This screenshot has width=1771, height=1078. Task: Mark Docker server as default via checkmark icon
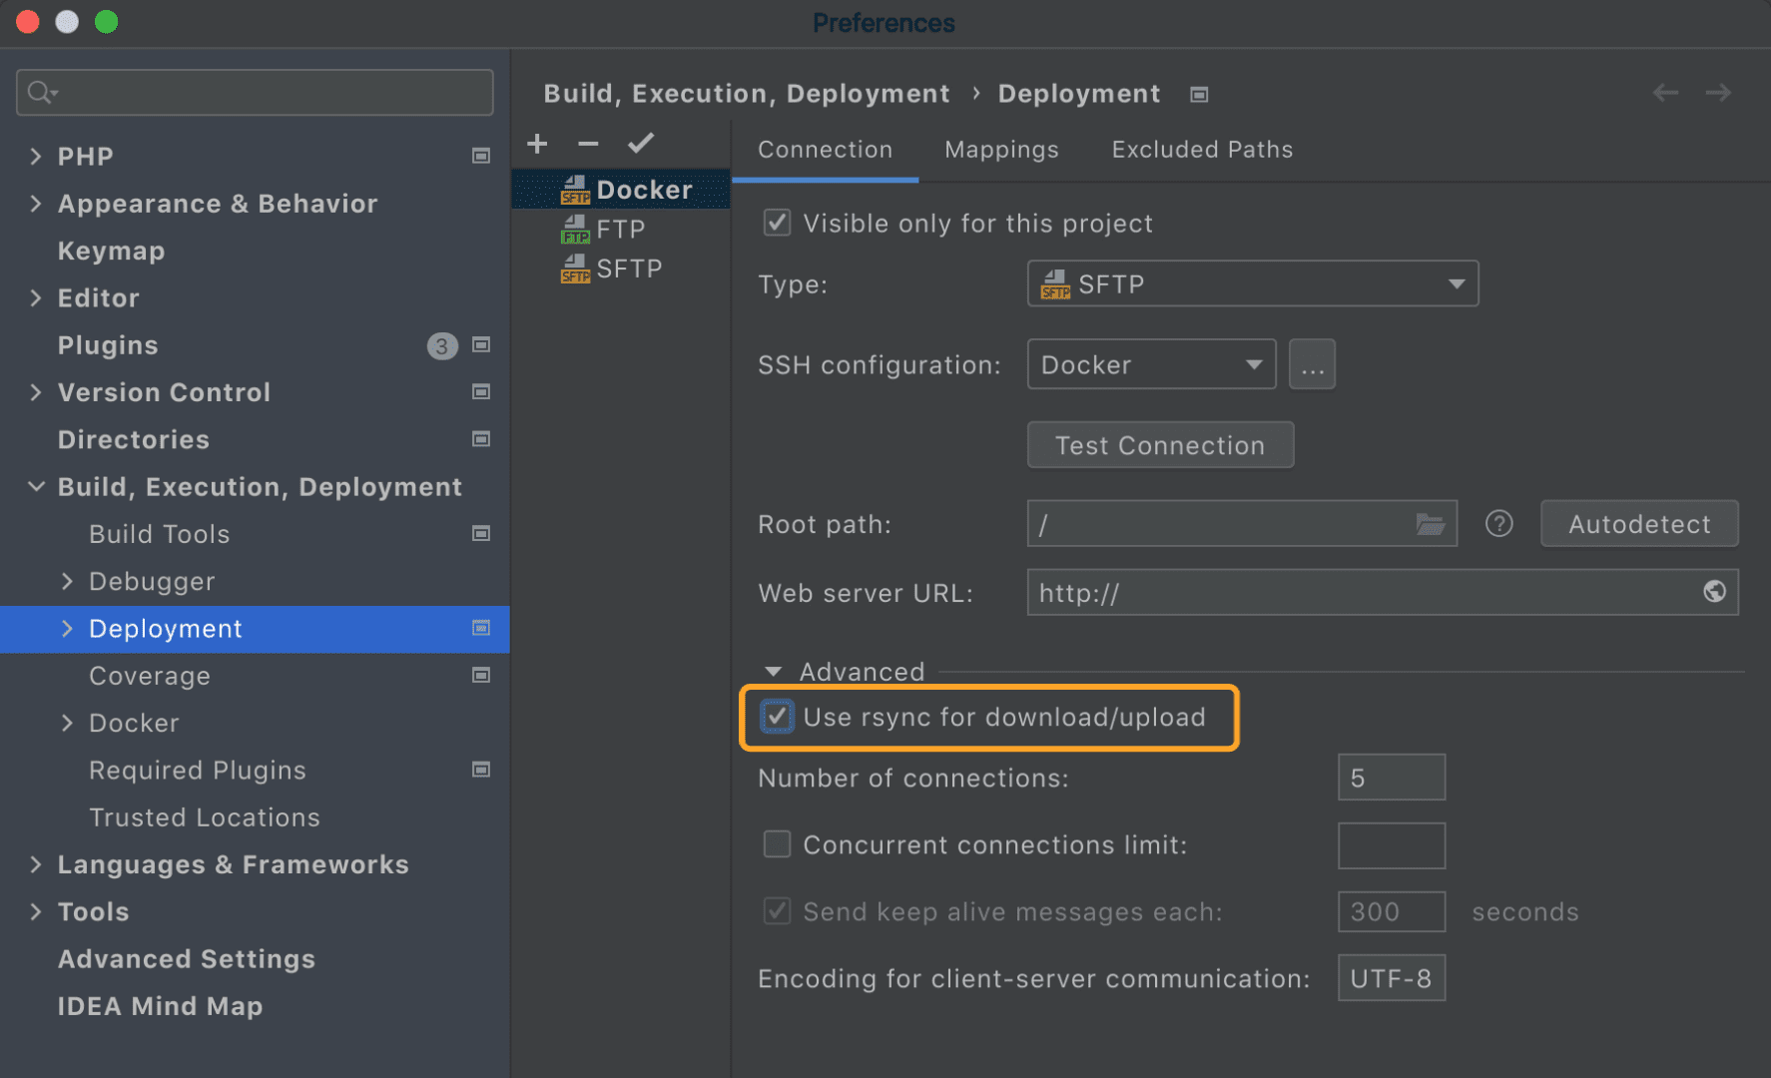(640, 143)
